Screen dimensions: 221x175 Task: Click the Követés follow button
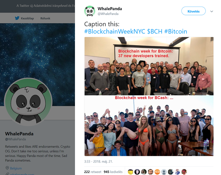[193, 11]
